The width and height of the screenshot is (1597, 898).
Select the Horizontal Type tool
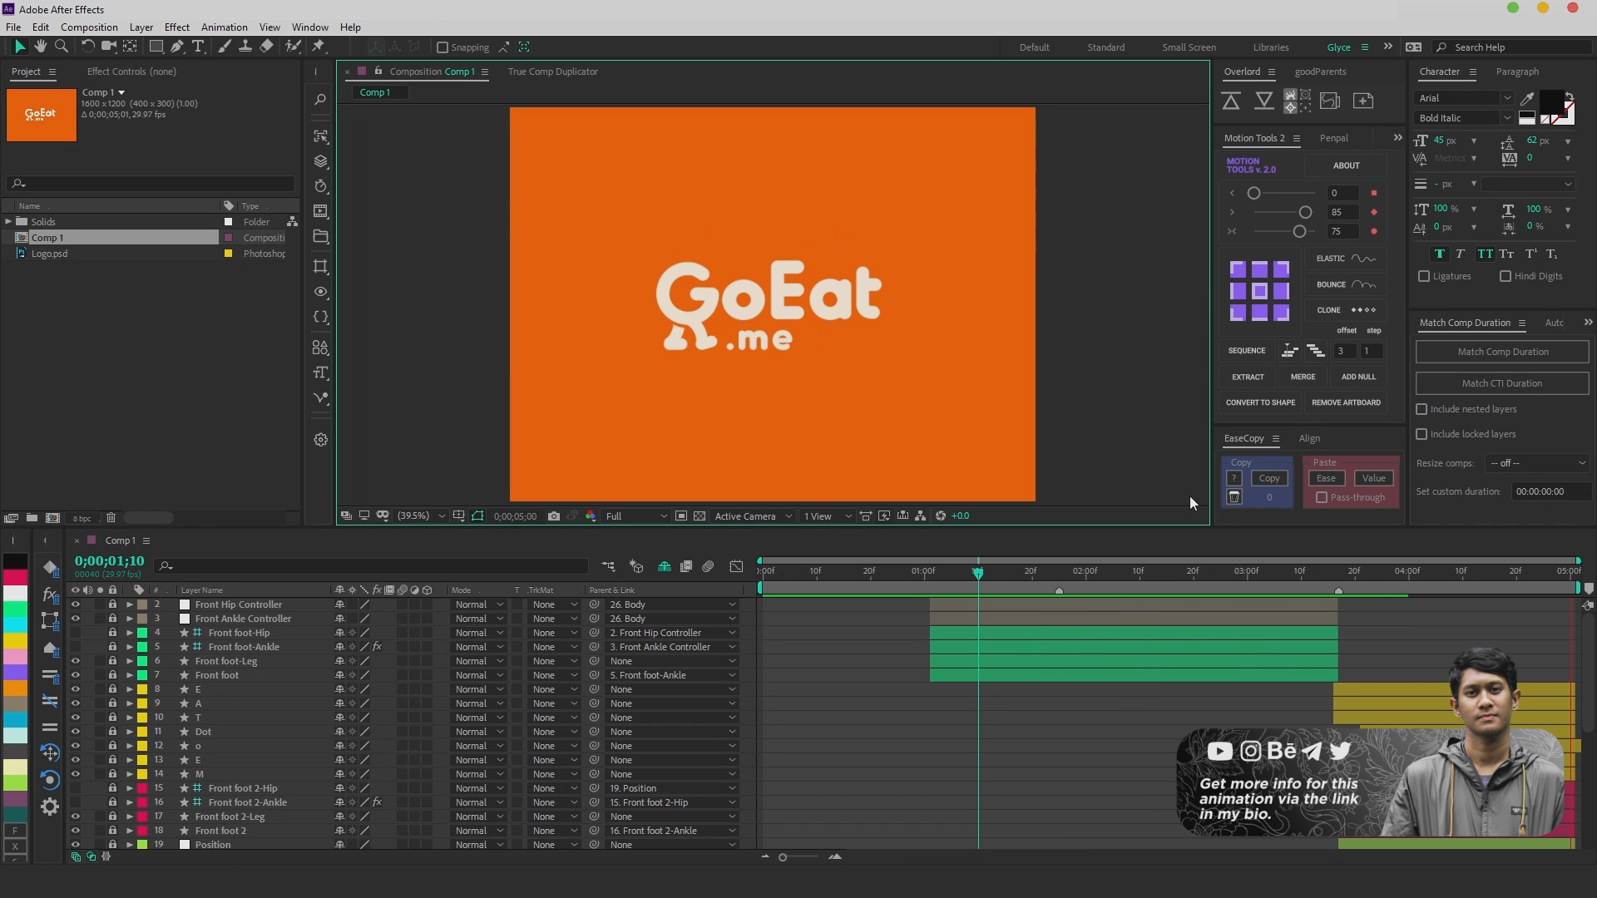coord(198,47)
